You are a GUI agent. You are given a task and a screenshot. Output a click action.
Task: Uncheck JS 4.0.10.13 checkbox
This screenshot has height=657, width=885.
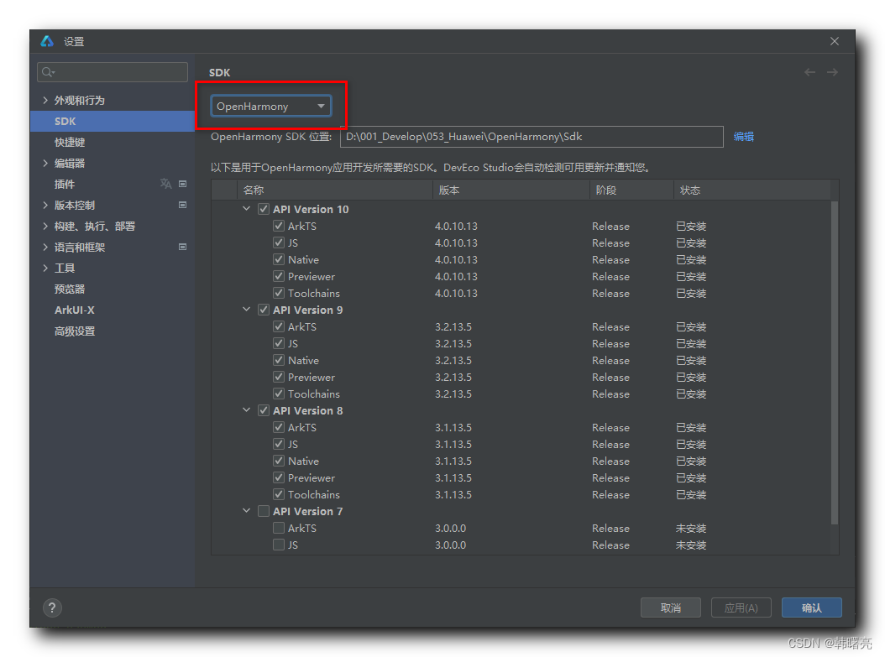coord(278,243)
